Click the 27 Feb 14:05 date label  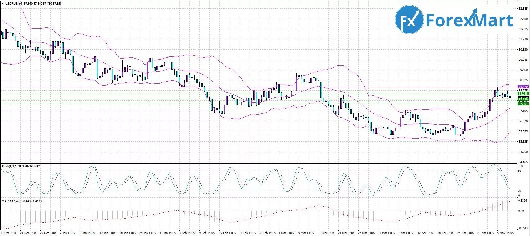click(267, 233)
